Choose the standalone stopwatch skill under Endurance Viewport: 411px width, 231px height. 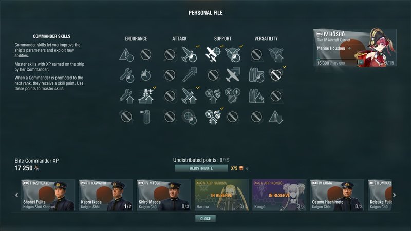146,75
